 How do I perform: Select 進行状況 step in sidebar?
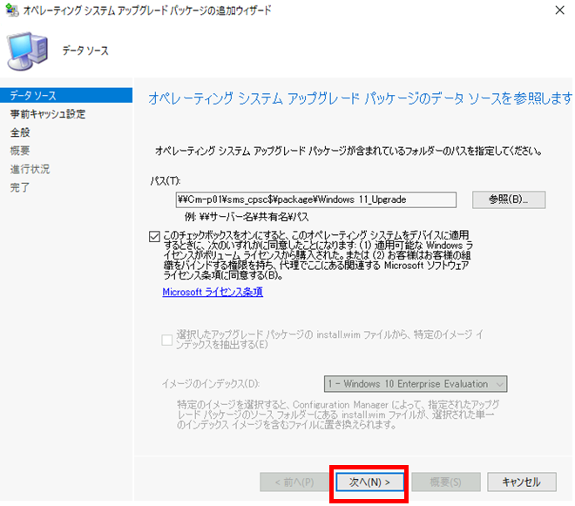(30, 169)
